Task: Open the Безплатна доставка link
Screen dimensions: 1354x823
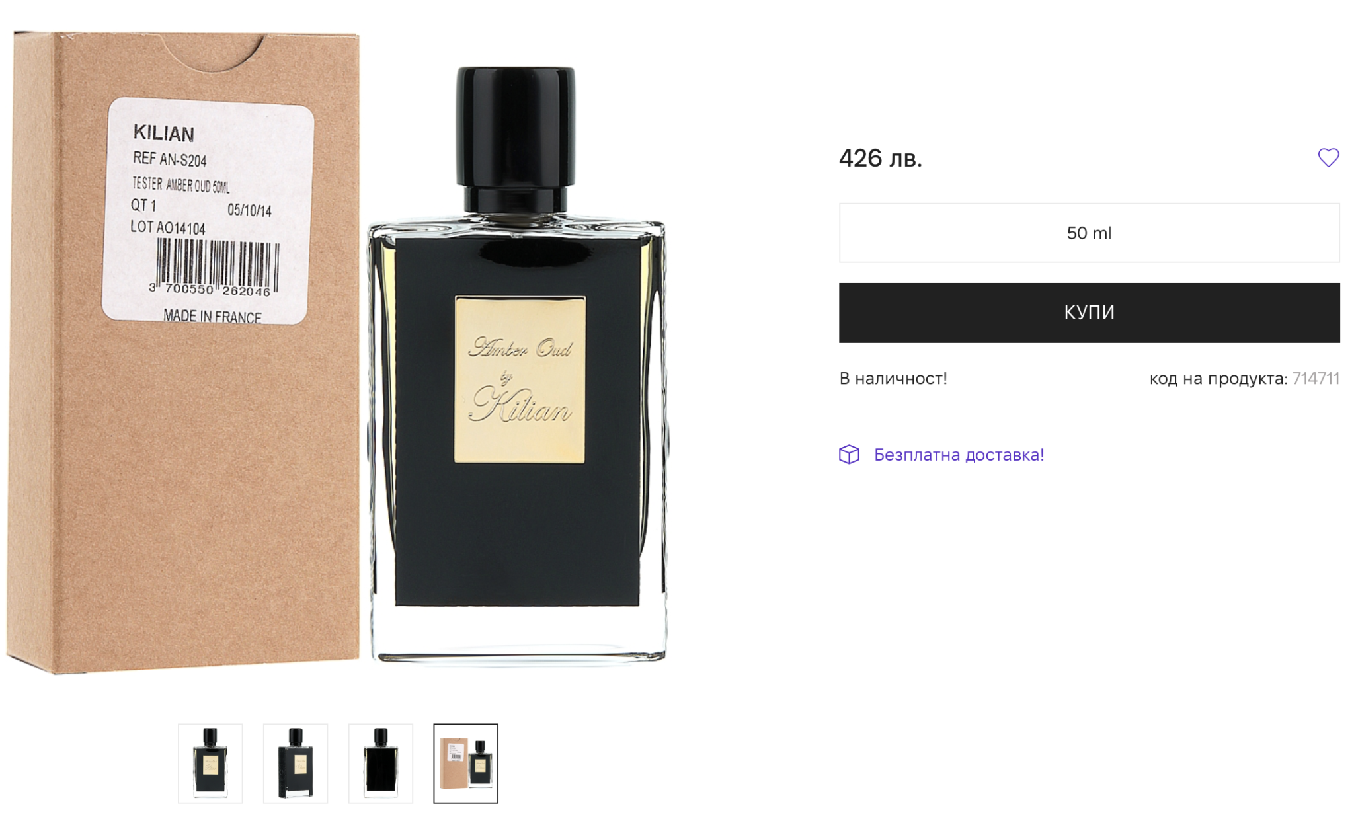Action: [959, 455]
